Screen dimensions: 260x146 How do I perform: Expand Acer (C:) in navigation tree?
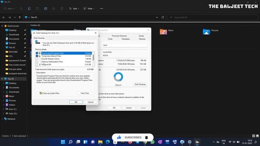point(4,109)
